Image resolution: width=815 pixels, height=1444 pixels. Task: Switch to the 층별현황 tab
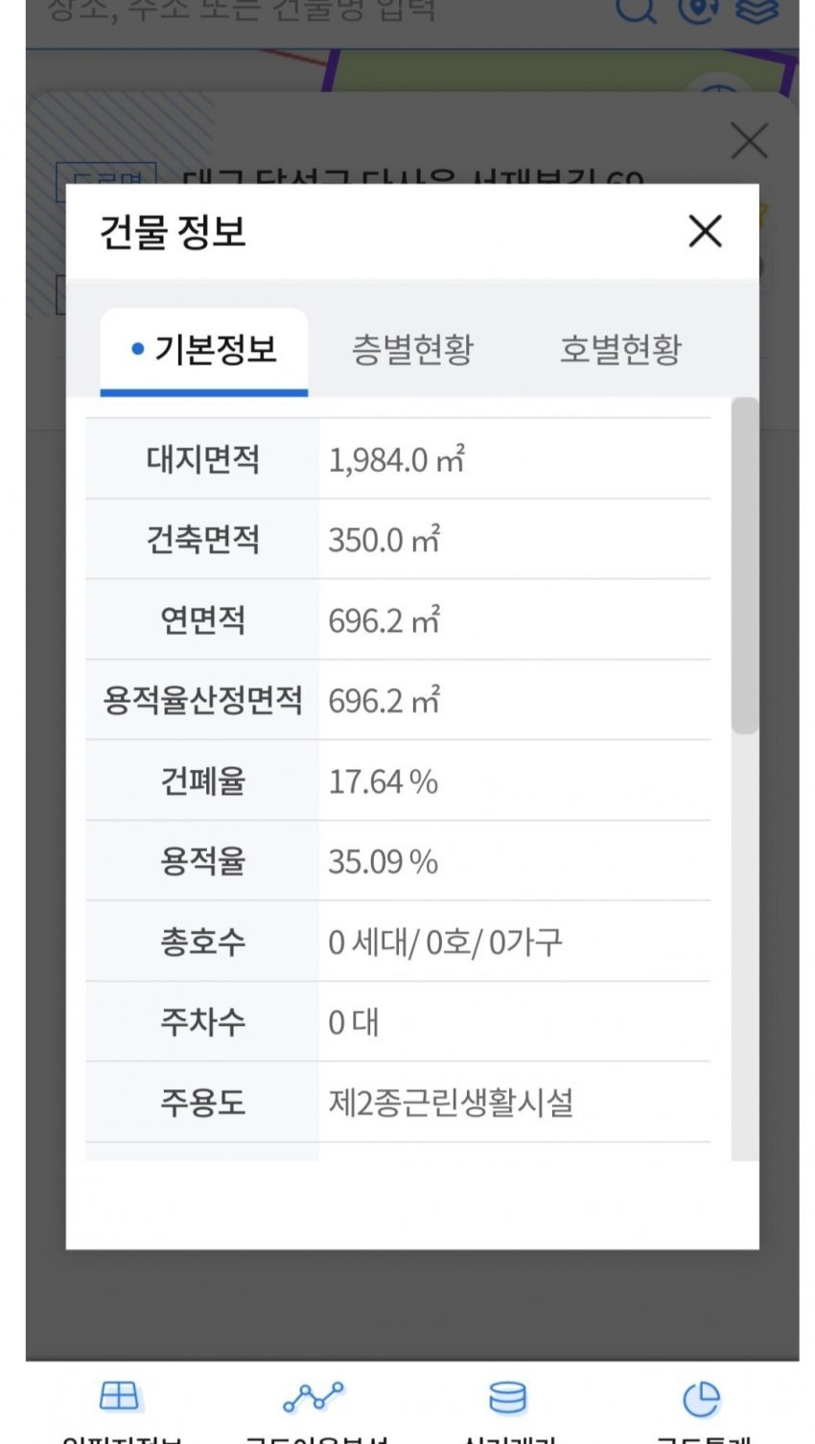click(412, 349)
